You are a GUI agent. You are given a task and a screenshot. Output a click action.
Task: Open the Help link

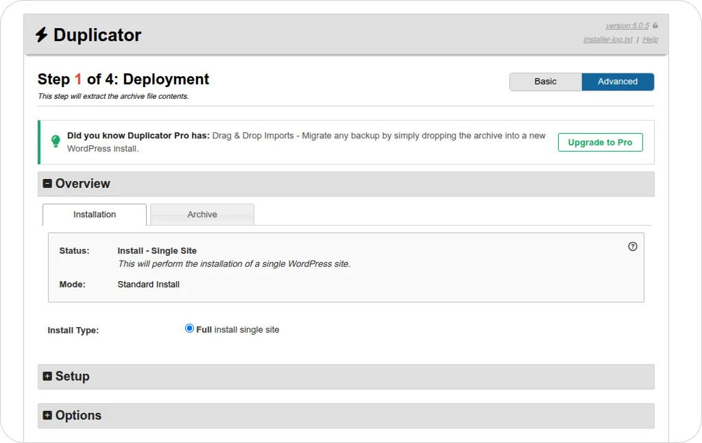click(x=650, y=39)
